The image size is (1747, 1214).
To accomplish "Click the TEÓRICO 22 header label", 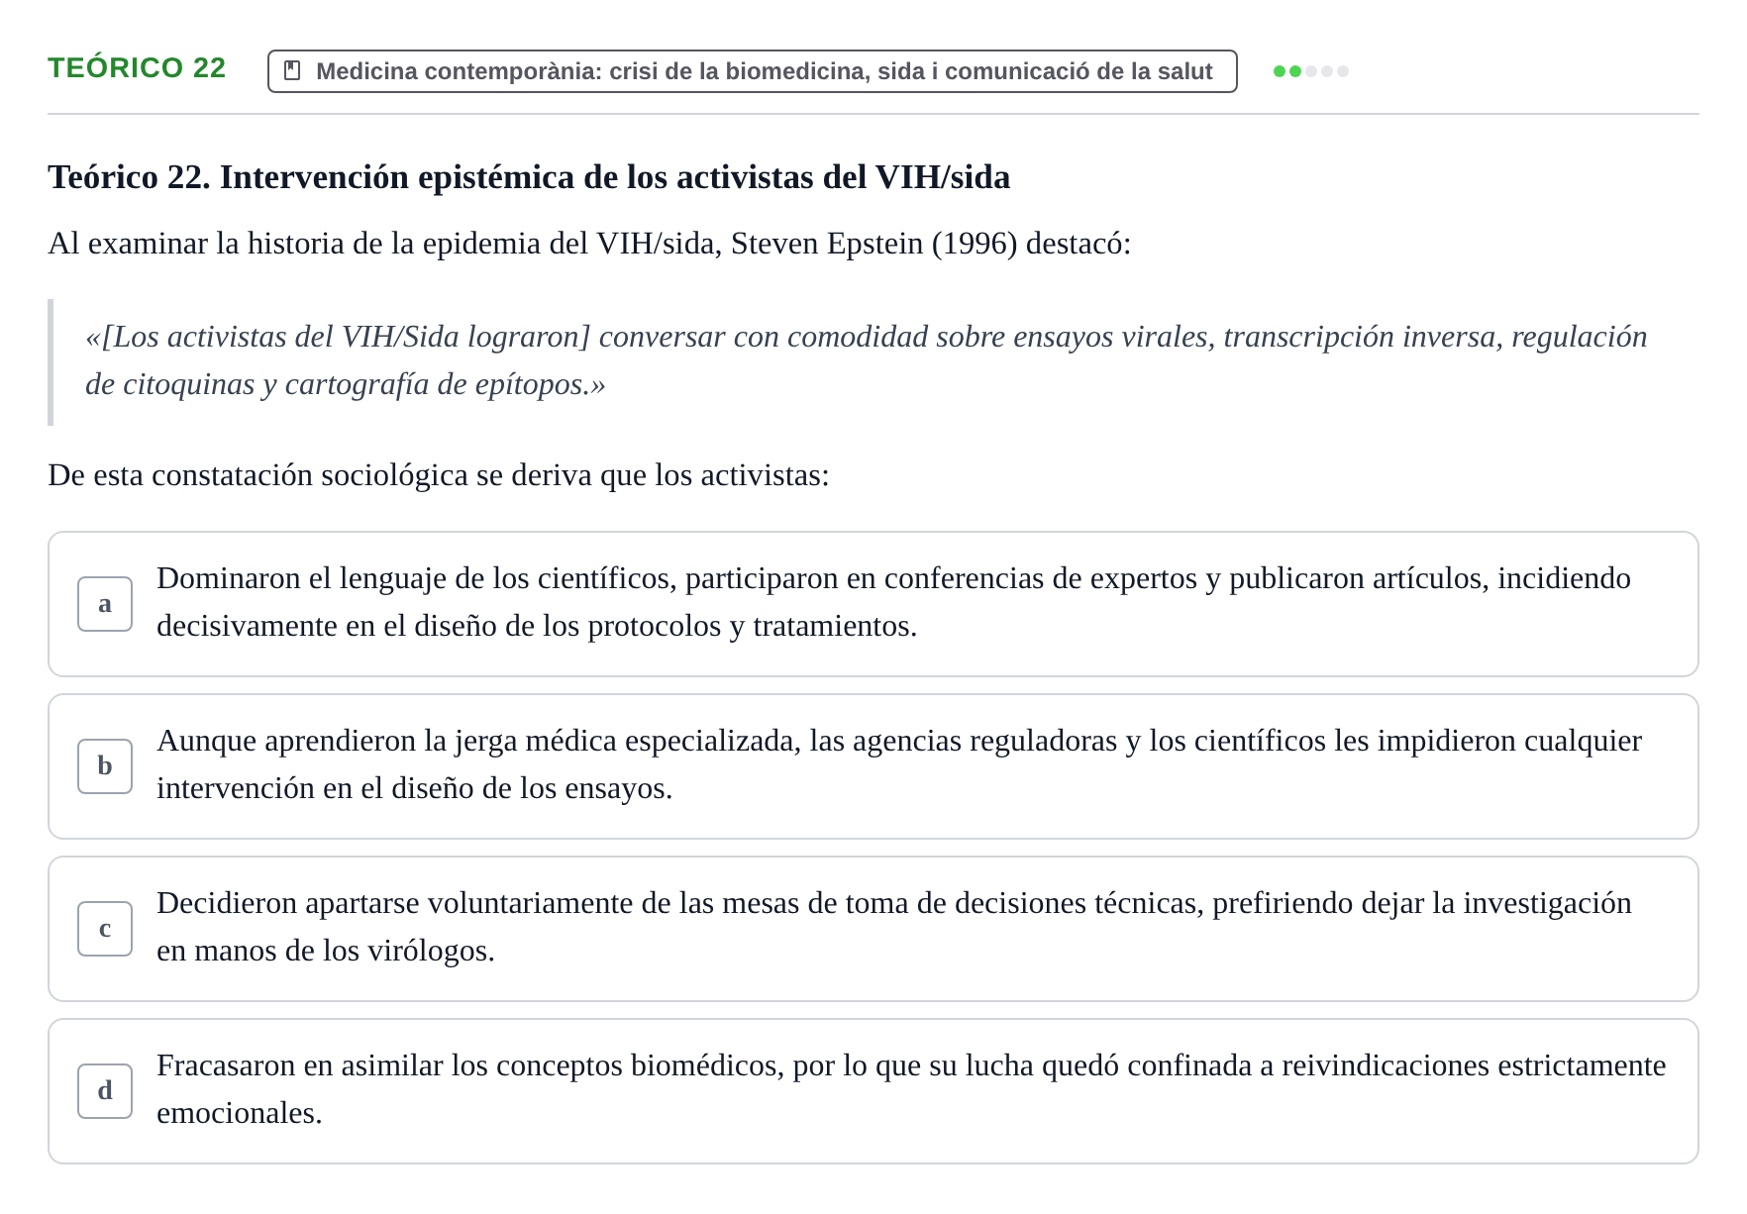I will [x=137, y=67].
